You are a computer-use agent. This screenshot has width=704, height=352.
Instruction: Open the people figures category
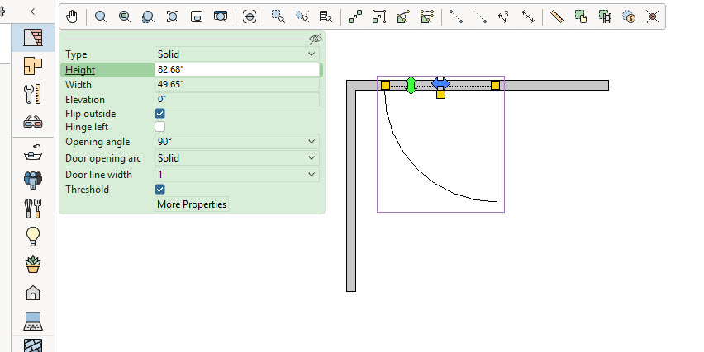click(33, 180)
